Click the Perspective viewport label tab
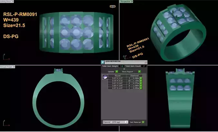Viewport: 218px width, 132px height. tap(125, 2)
